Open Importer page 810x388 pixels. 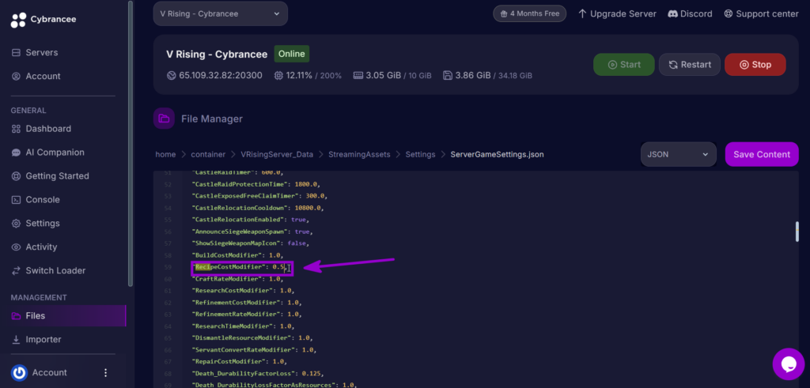click(x=44, y=340)
